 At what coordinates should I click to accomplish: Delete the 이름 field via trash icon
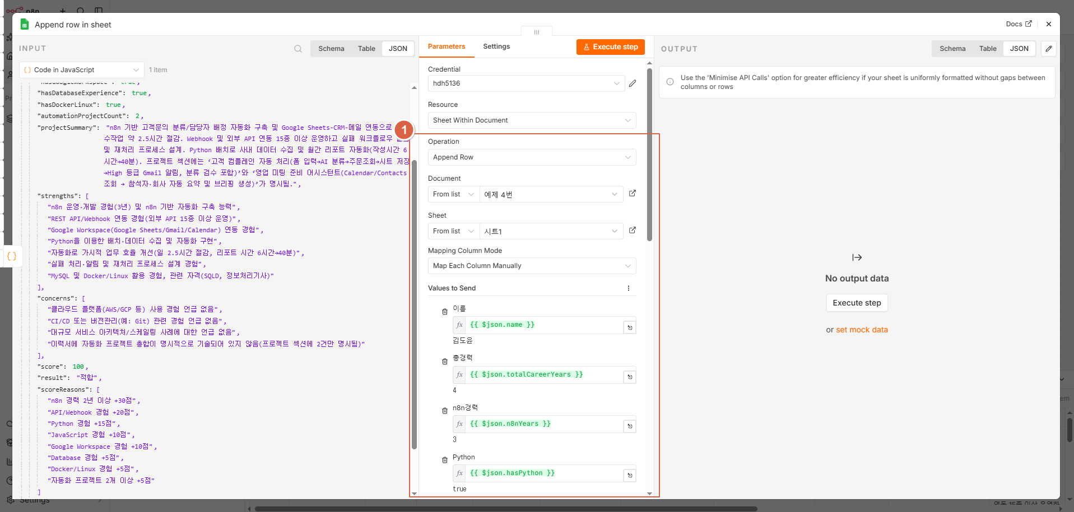[x=445, y=312]
